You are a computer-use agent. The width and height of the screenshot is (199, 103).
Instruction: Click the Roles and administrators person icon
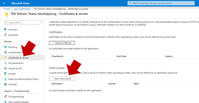click(x=5, y=79)
